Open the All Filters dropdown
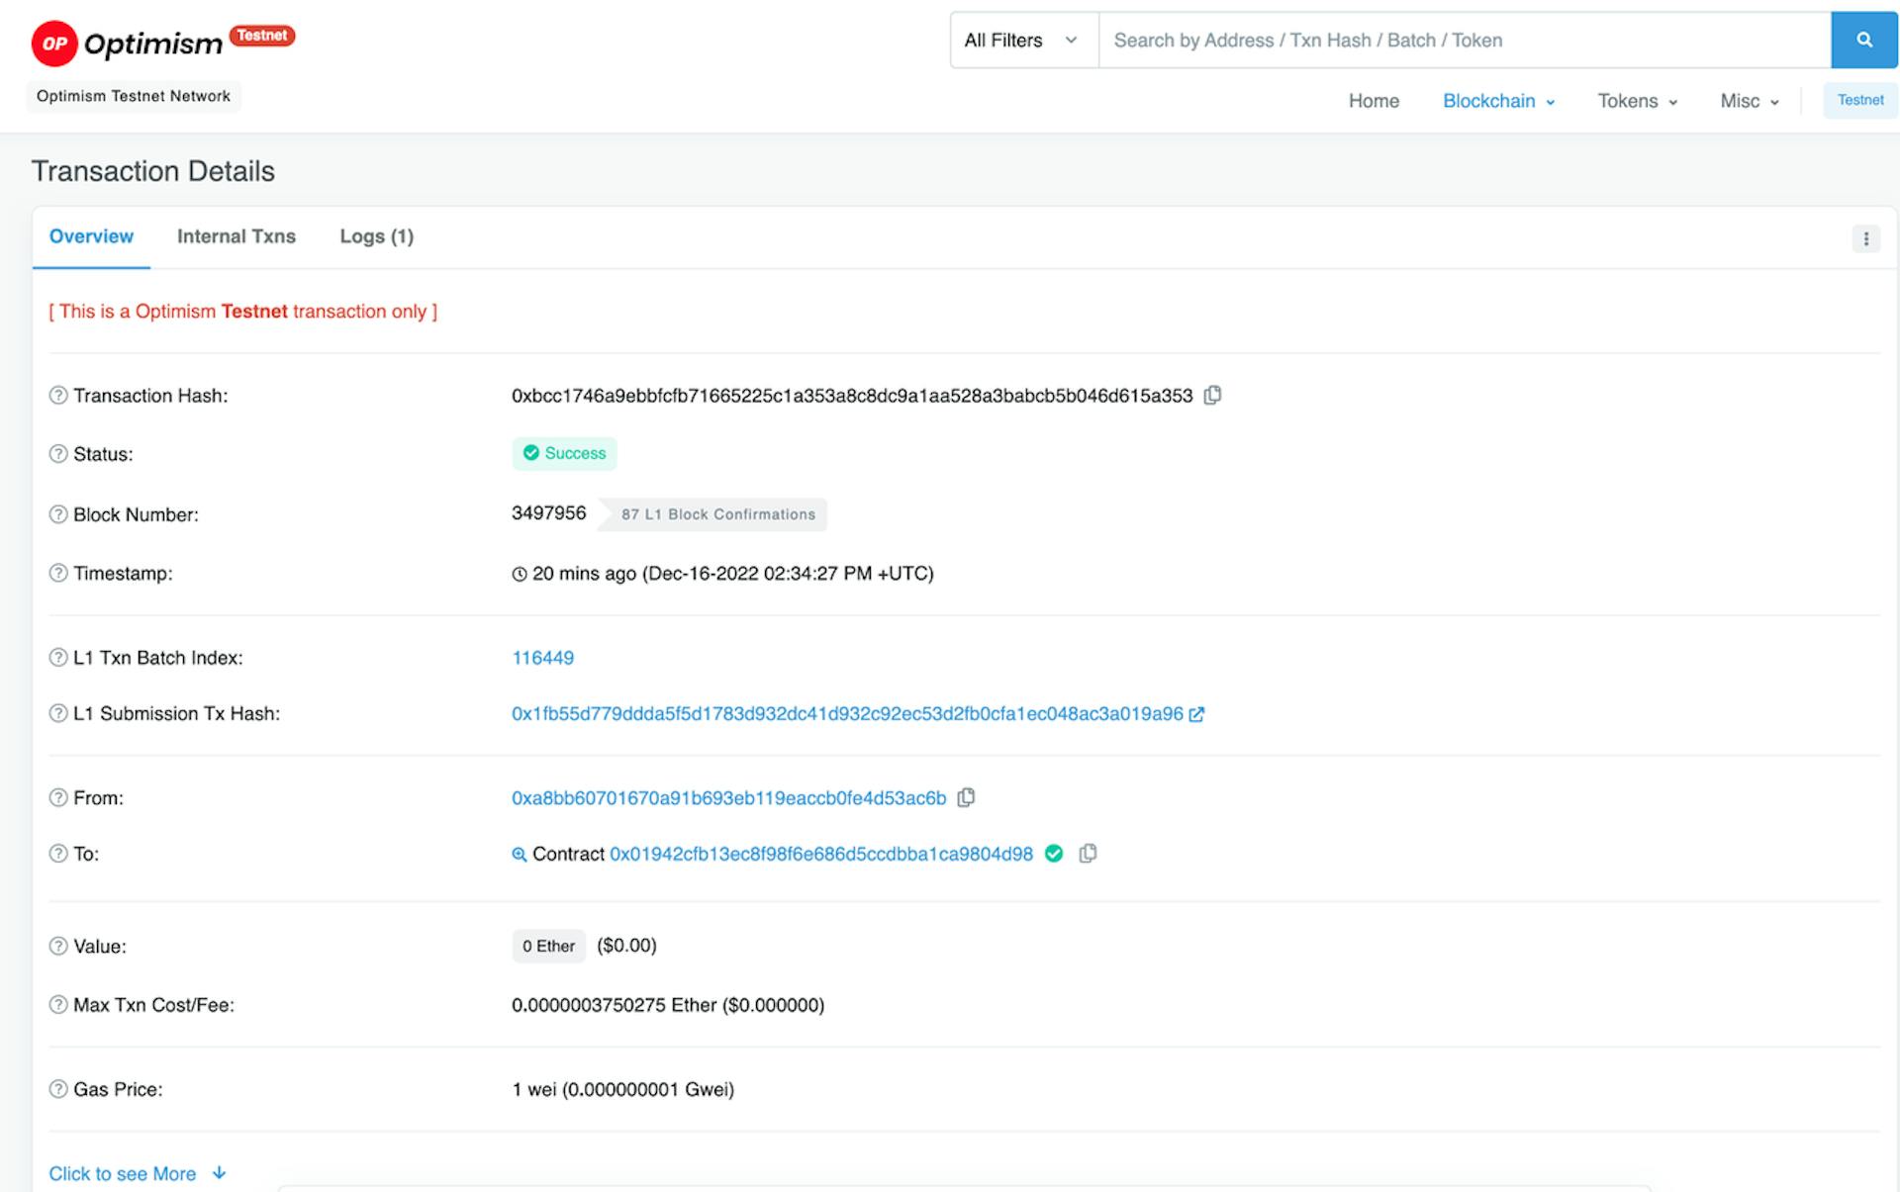 pyautogui.click(x=1023, y=41)
